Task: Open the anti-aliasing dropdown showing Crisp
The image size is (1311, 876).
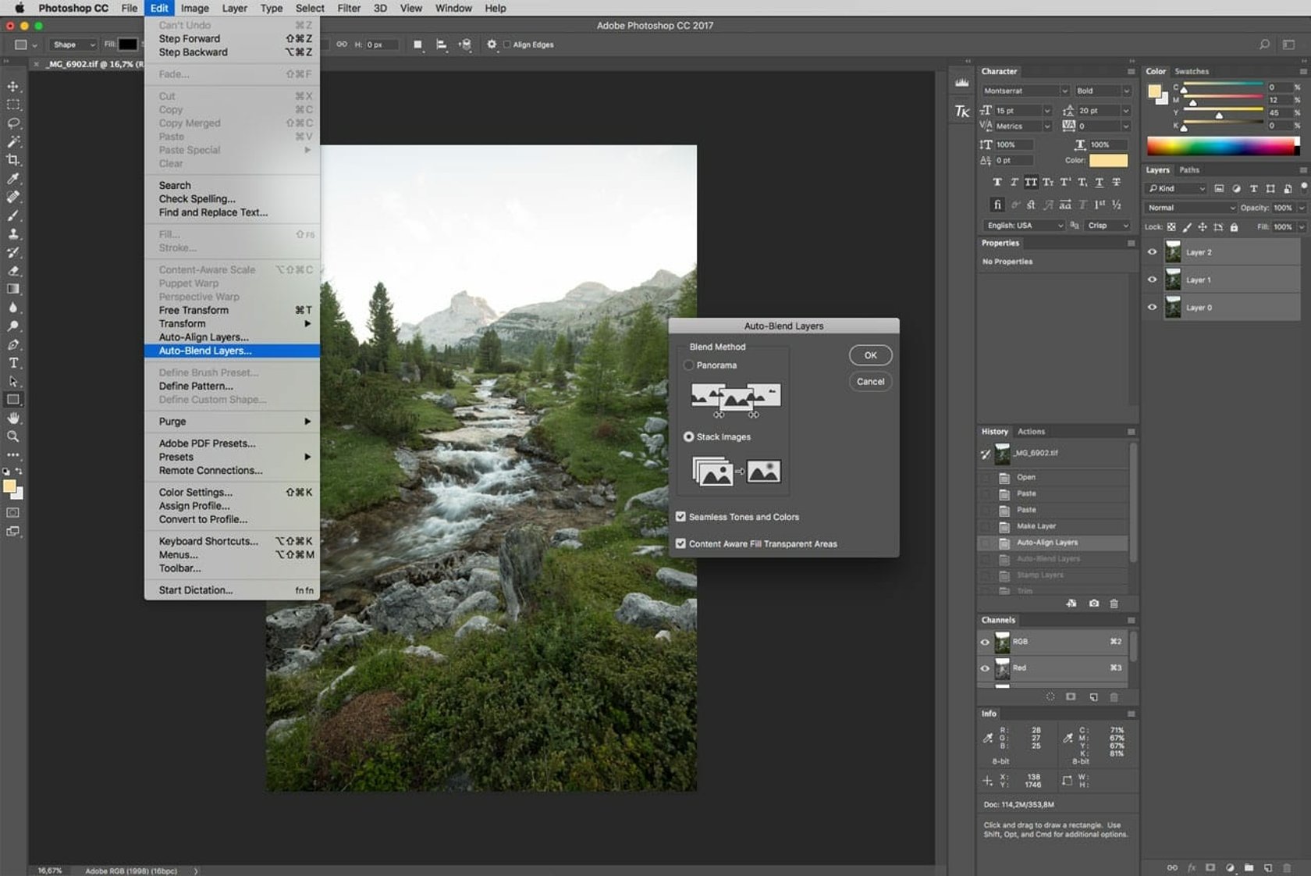Action: (1107, 226)
